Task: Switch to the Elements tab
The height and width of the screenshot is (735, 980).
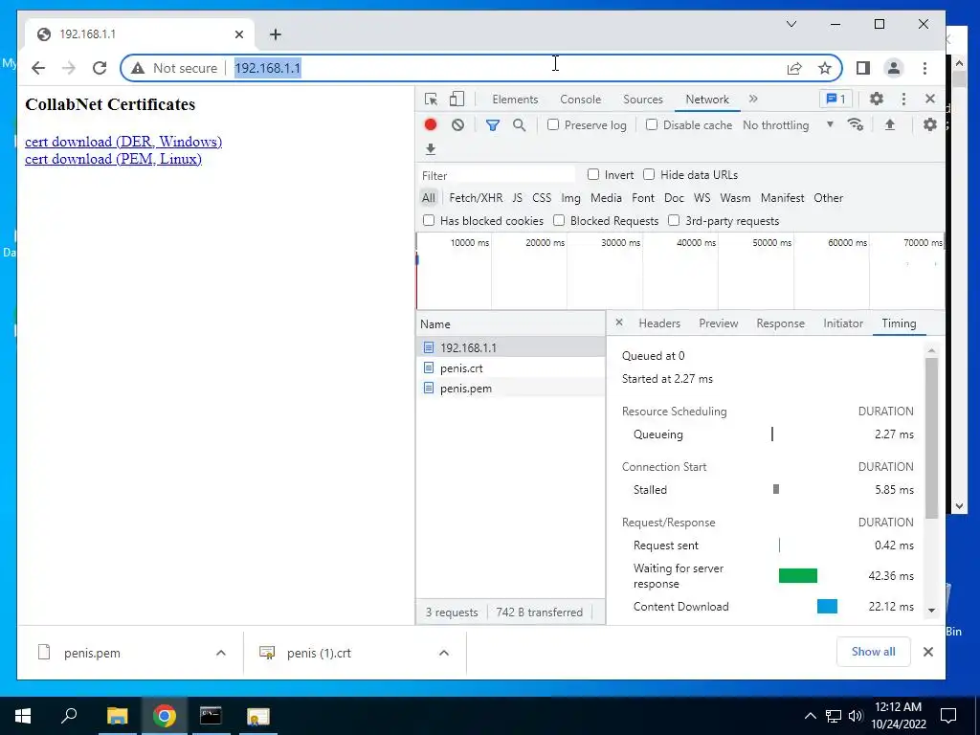Action: (515, 100)
